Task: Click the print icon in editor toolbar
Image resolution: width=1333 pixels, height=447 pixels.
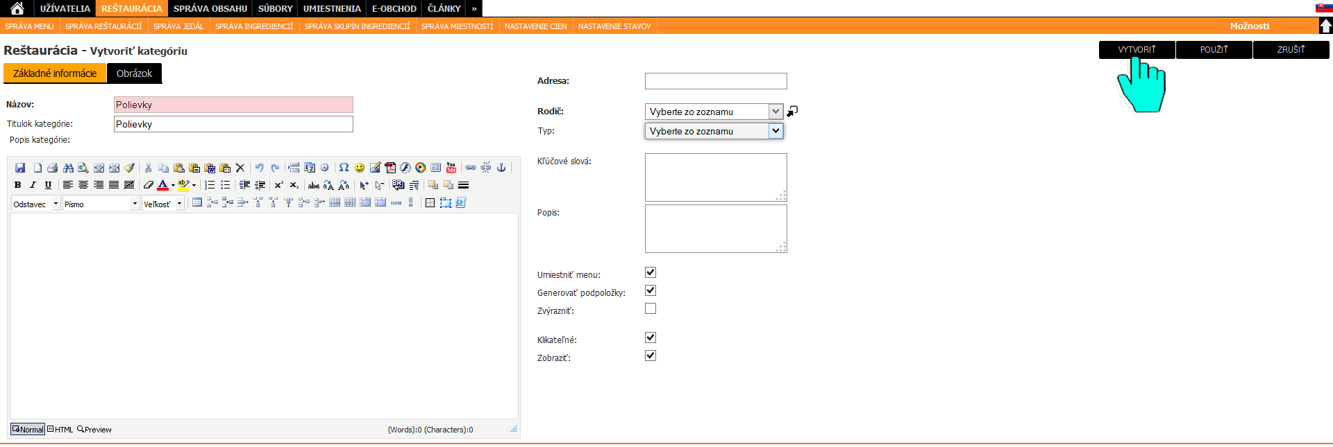Action: tap(53, 168)
